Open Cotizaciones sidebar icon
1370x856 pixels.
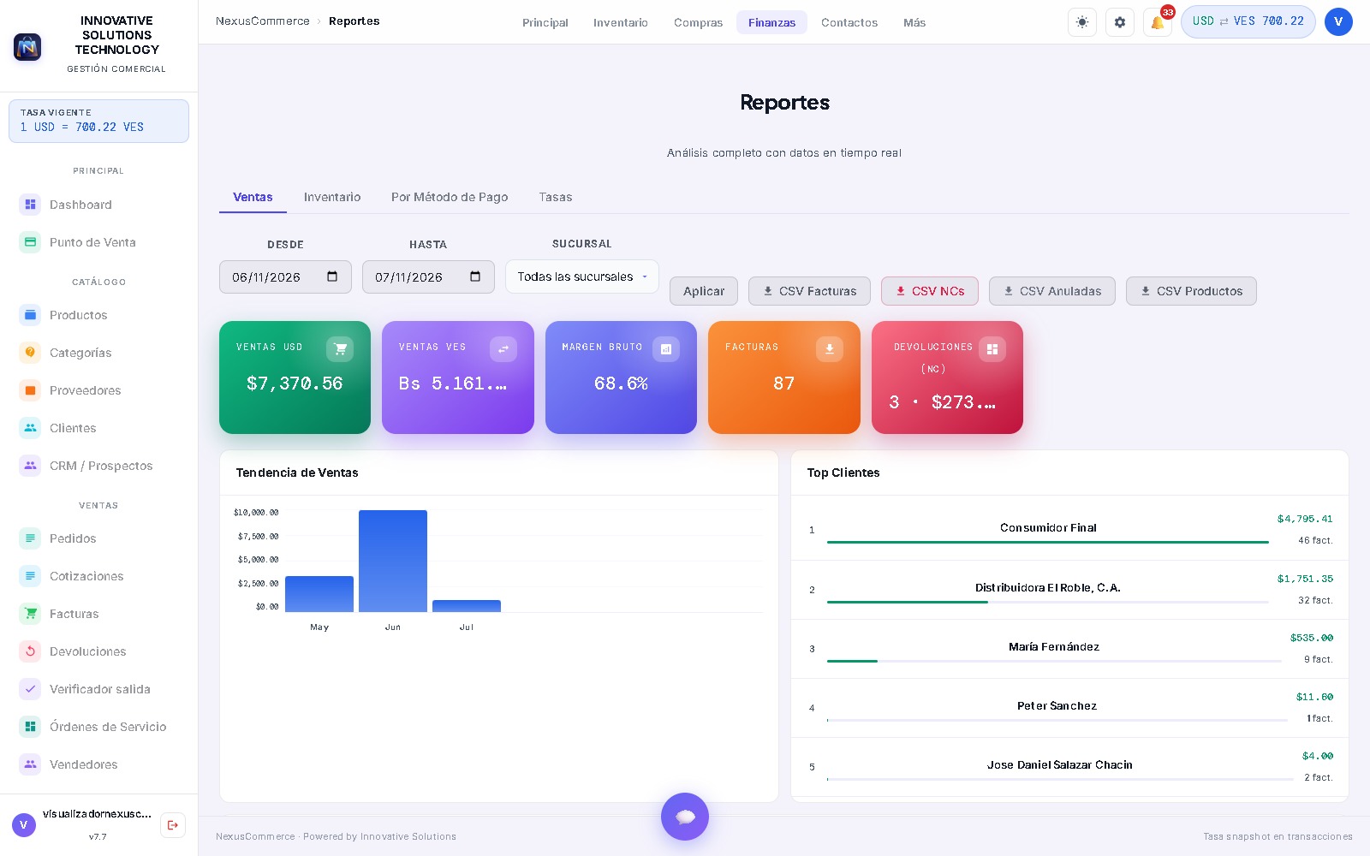click(30, 576)
